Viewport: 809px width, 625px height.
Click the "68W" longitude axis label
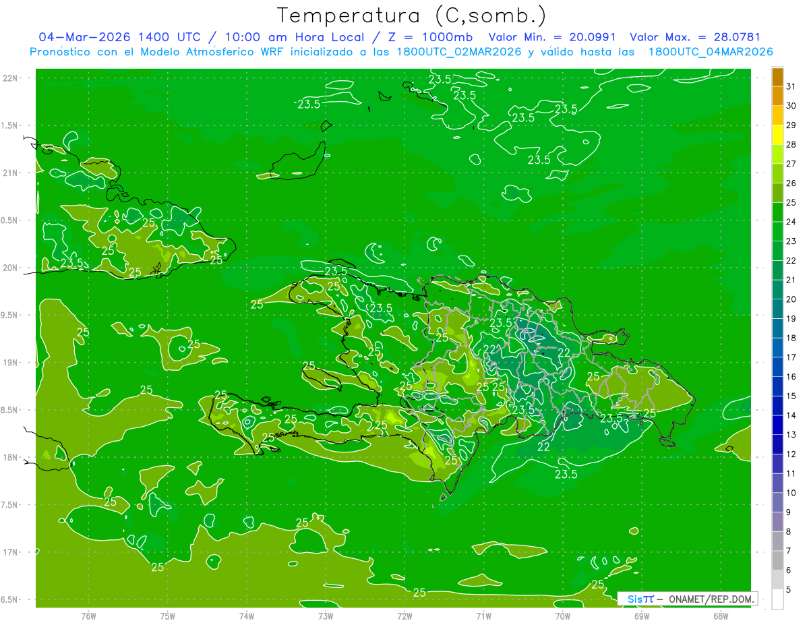click(x=721, y=616)
